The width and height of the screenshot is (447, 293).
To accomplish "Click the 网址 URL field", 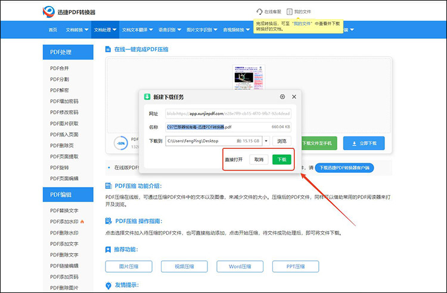I will 228,114.
